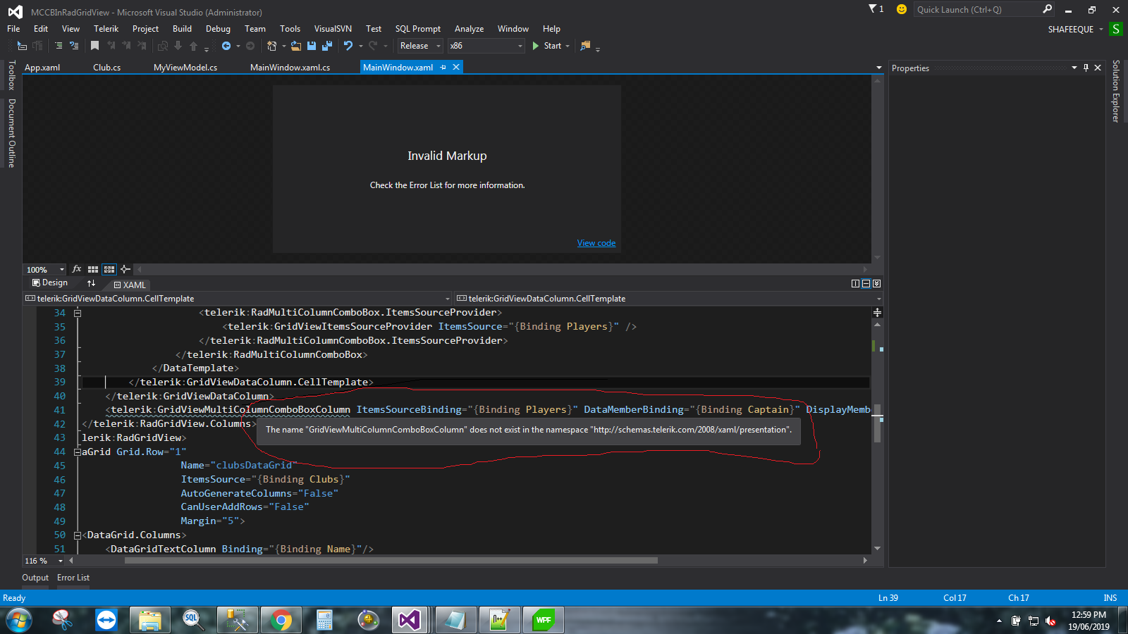Open the designer 100% zoom dropdown
The image size is (1128, 634).
point(61,270)
